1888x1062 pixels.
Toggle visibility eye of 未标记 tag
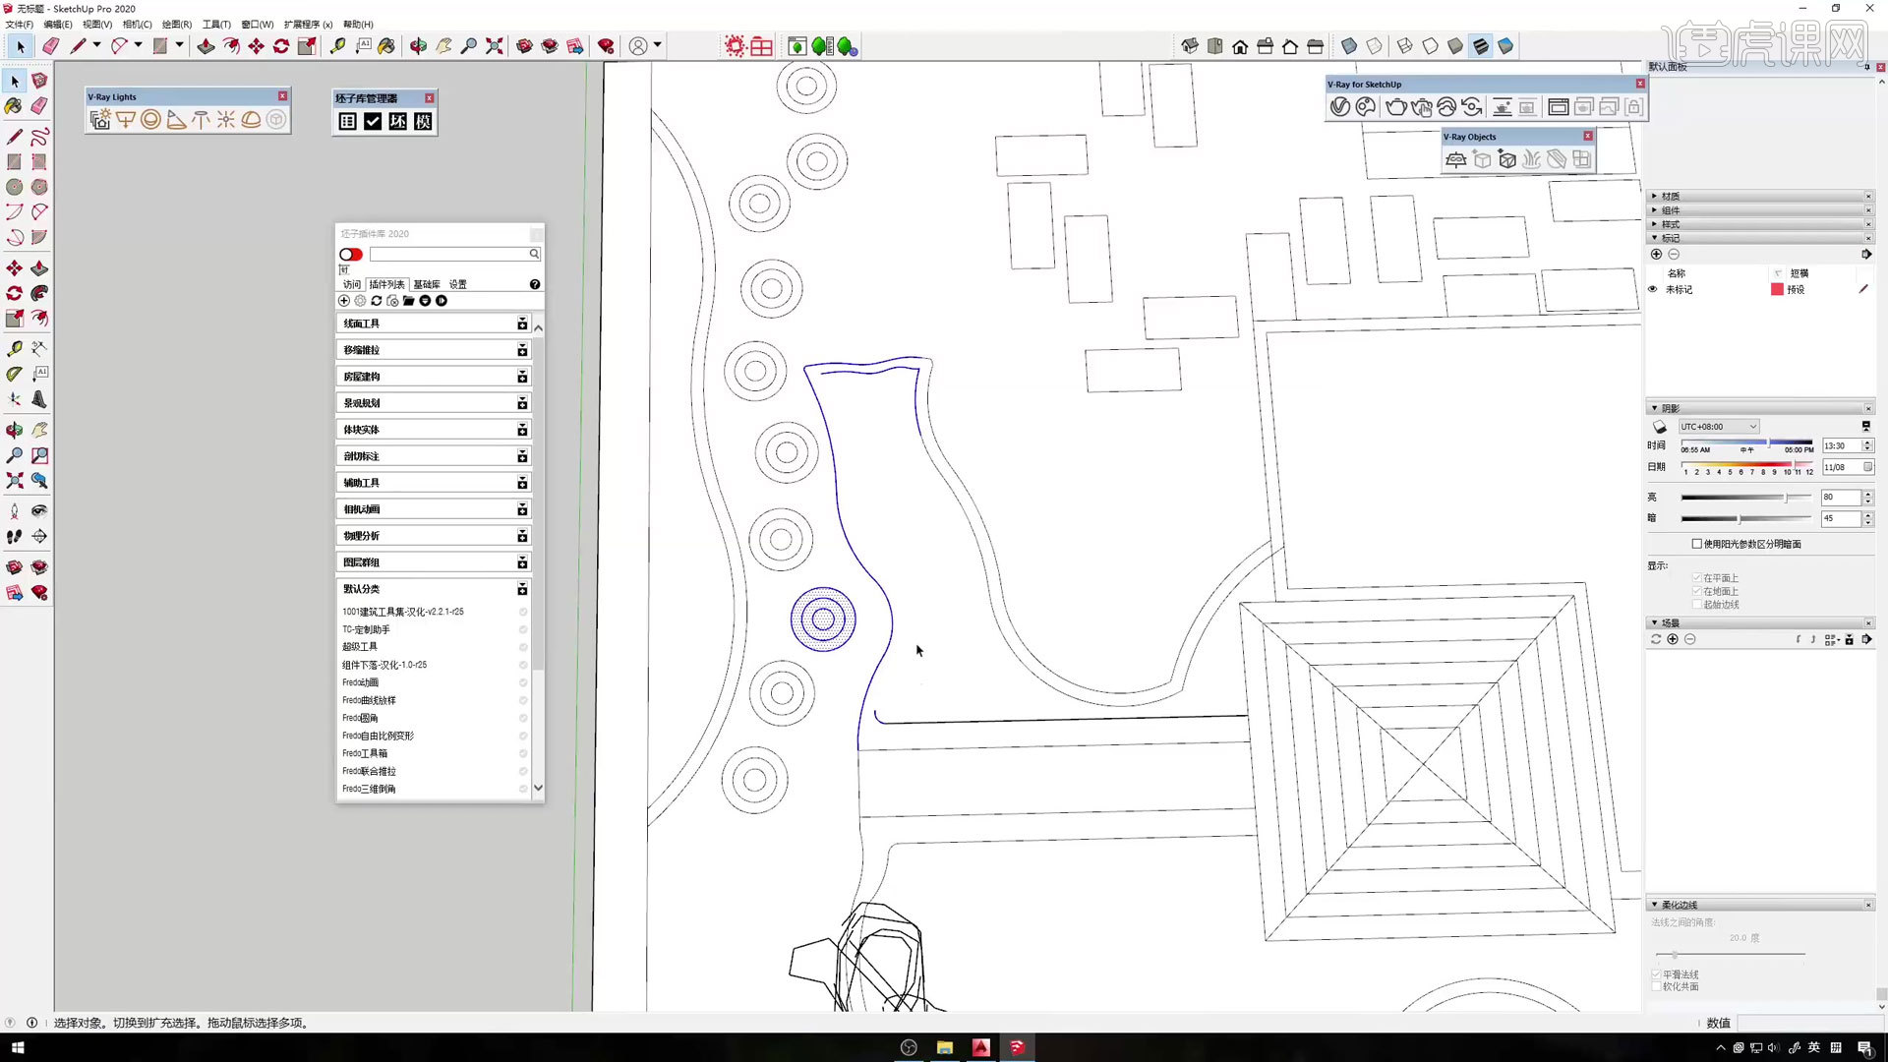tap(1653, 290)
